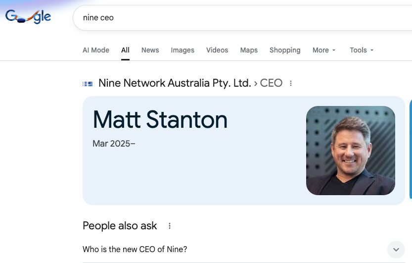Click the Matt Stanton name heading
412x263 pixels.
tap(160, 120)
